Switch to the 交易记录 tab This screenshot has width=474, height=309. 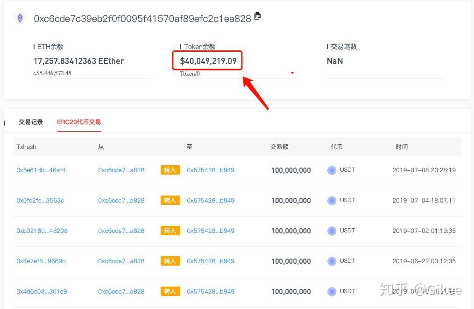pyautogui.click(x=30, y=122)
